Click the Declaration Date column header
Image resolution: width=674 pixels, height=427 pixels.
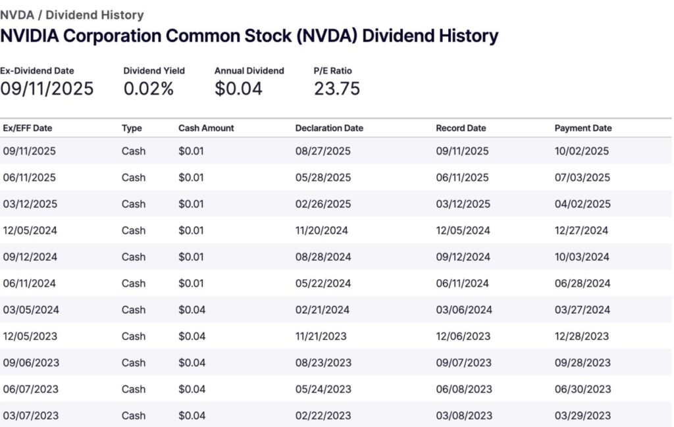point(329,128)
